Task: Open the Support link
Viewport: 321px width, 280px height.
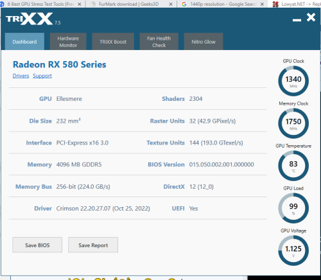Action: click(x=42, y=76)
